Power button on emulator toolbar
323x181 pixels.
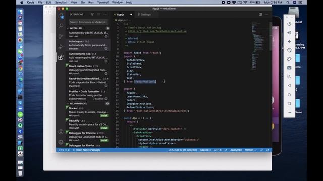(x=289, y=24)
